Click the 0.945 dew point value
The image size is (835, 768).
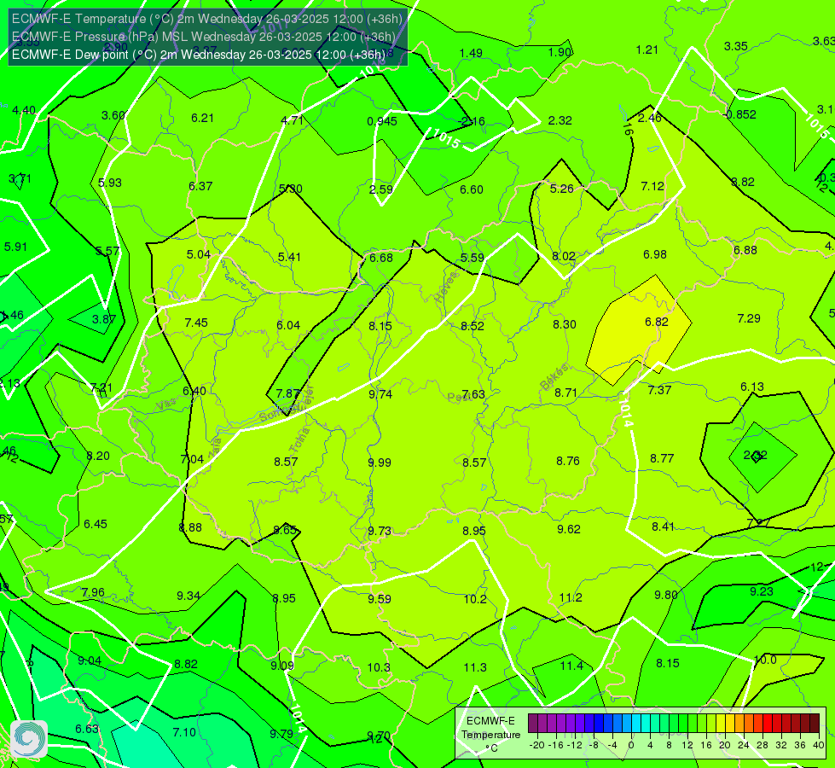coord(382,121)
